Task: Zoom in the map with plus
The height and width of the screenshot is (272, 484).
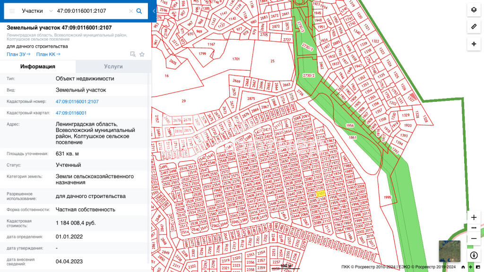Action: click(x=474, y=217)
